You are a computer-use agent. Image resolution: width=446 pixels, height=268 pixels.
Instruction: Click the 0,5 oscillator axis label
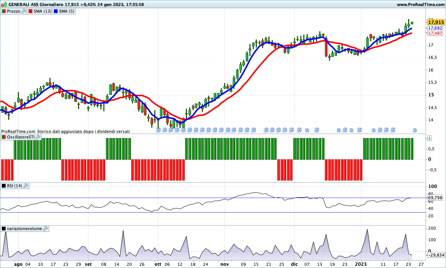[x=432, y=149]
